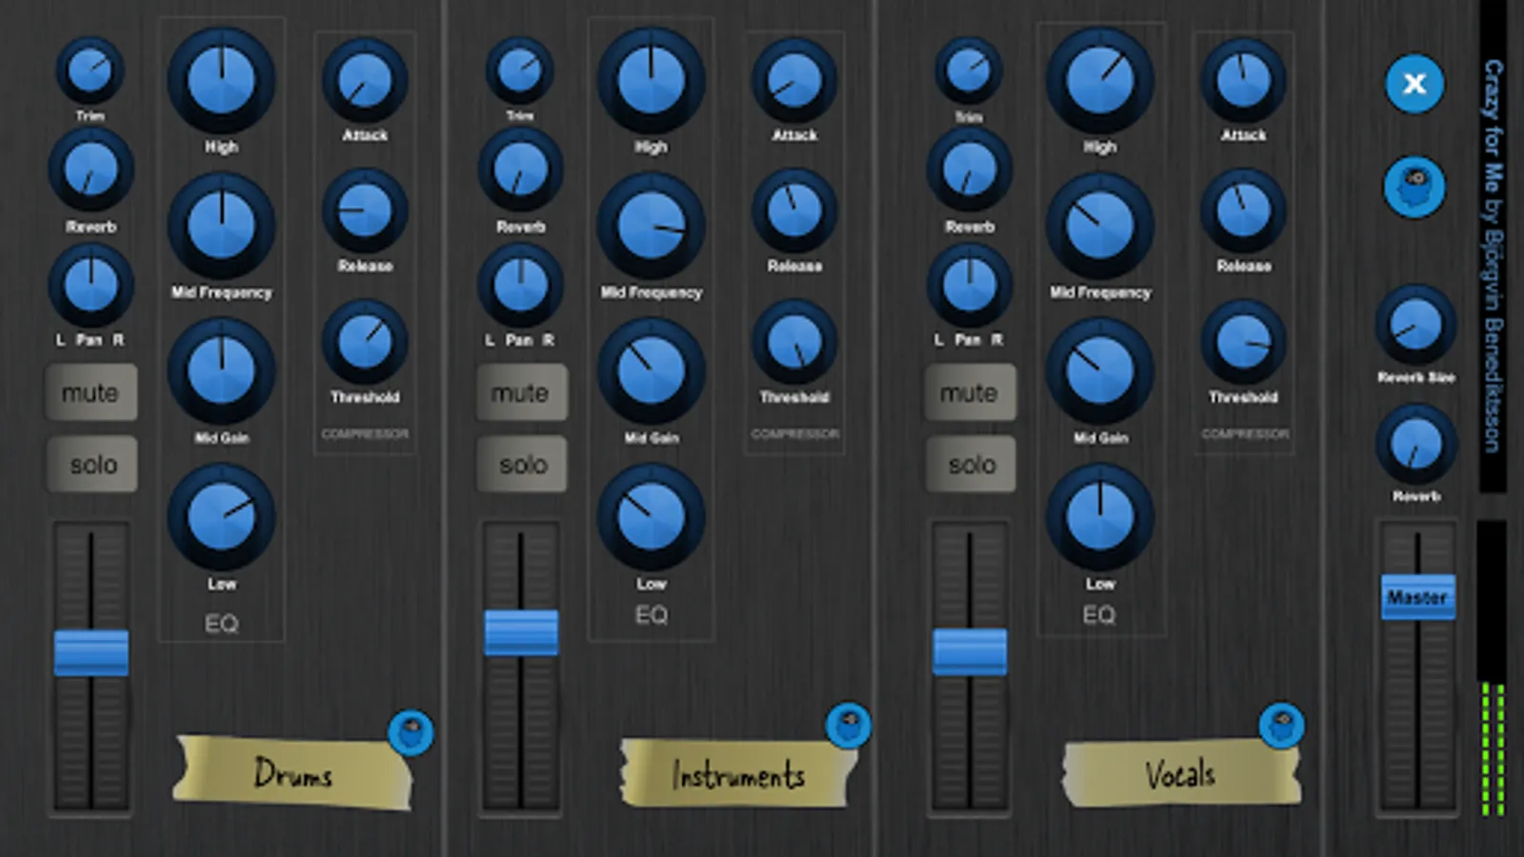The width and height of the screenshot is (1524, 857).
Task: Solo the Drums channel
Action: click(92, 464)
